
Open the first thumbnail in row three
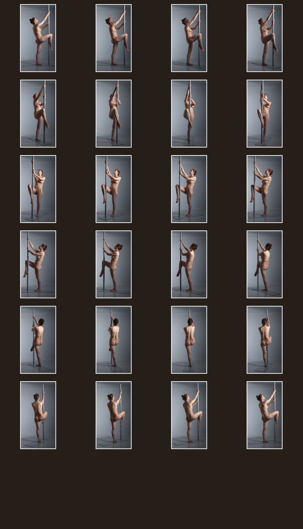click(x=38, y=189)
